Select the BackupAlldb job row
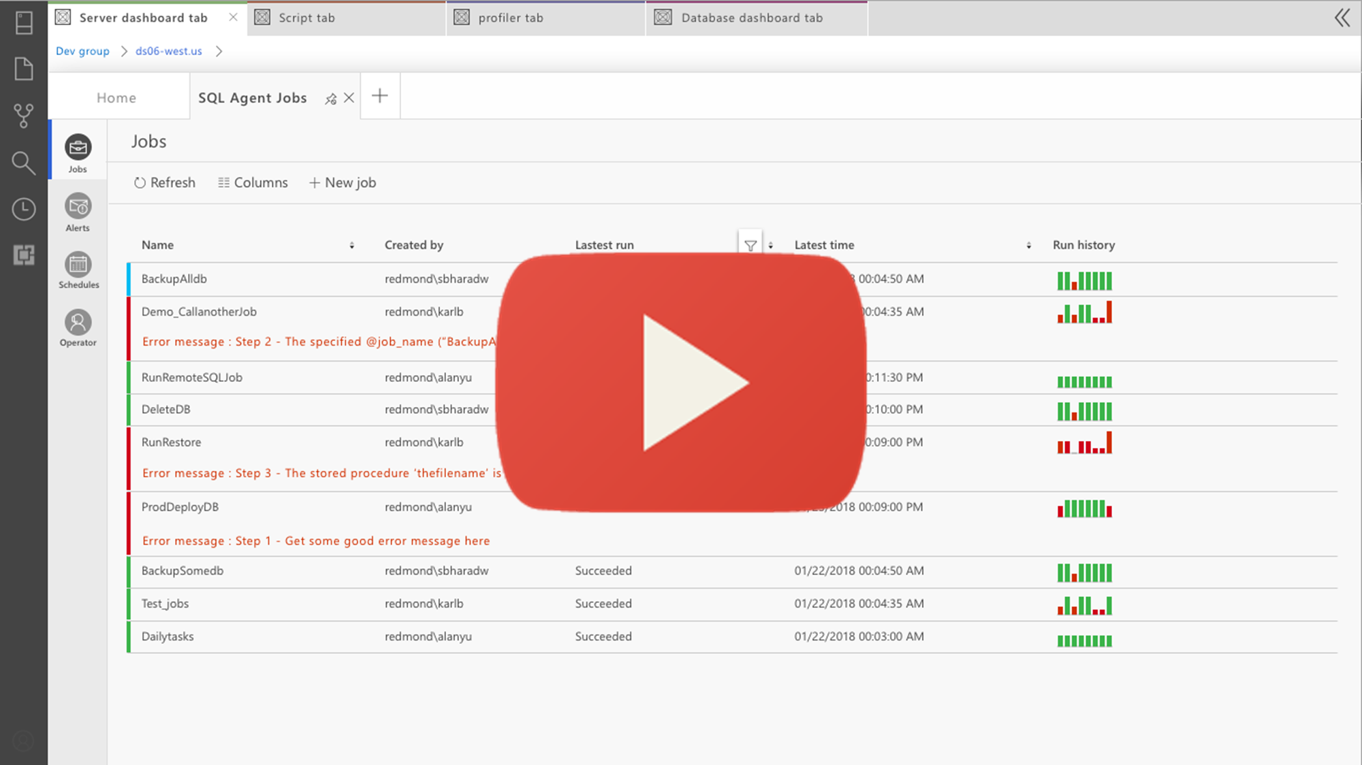 pyautogui.click(x=732, y=279)
